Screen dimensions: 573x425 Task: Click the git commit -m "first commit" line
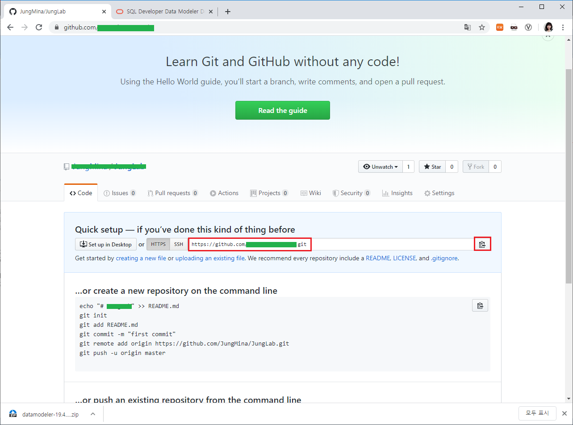128,334
